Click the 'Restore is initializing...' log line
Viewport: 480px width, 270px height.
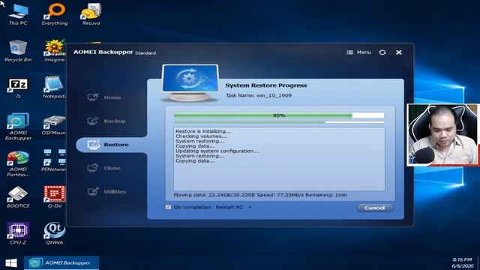coord(203,131)
